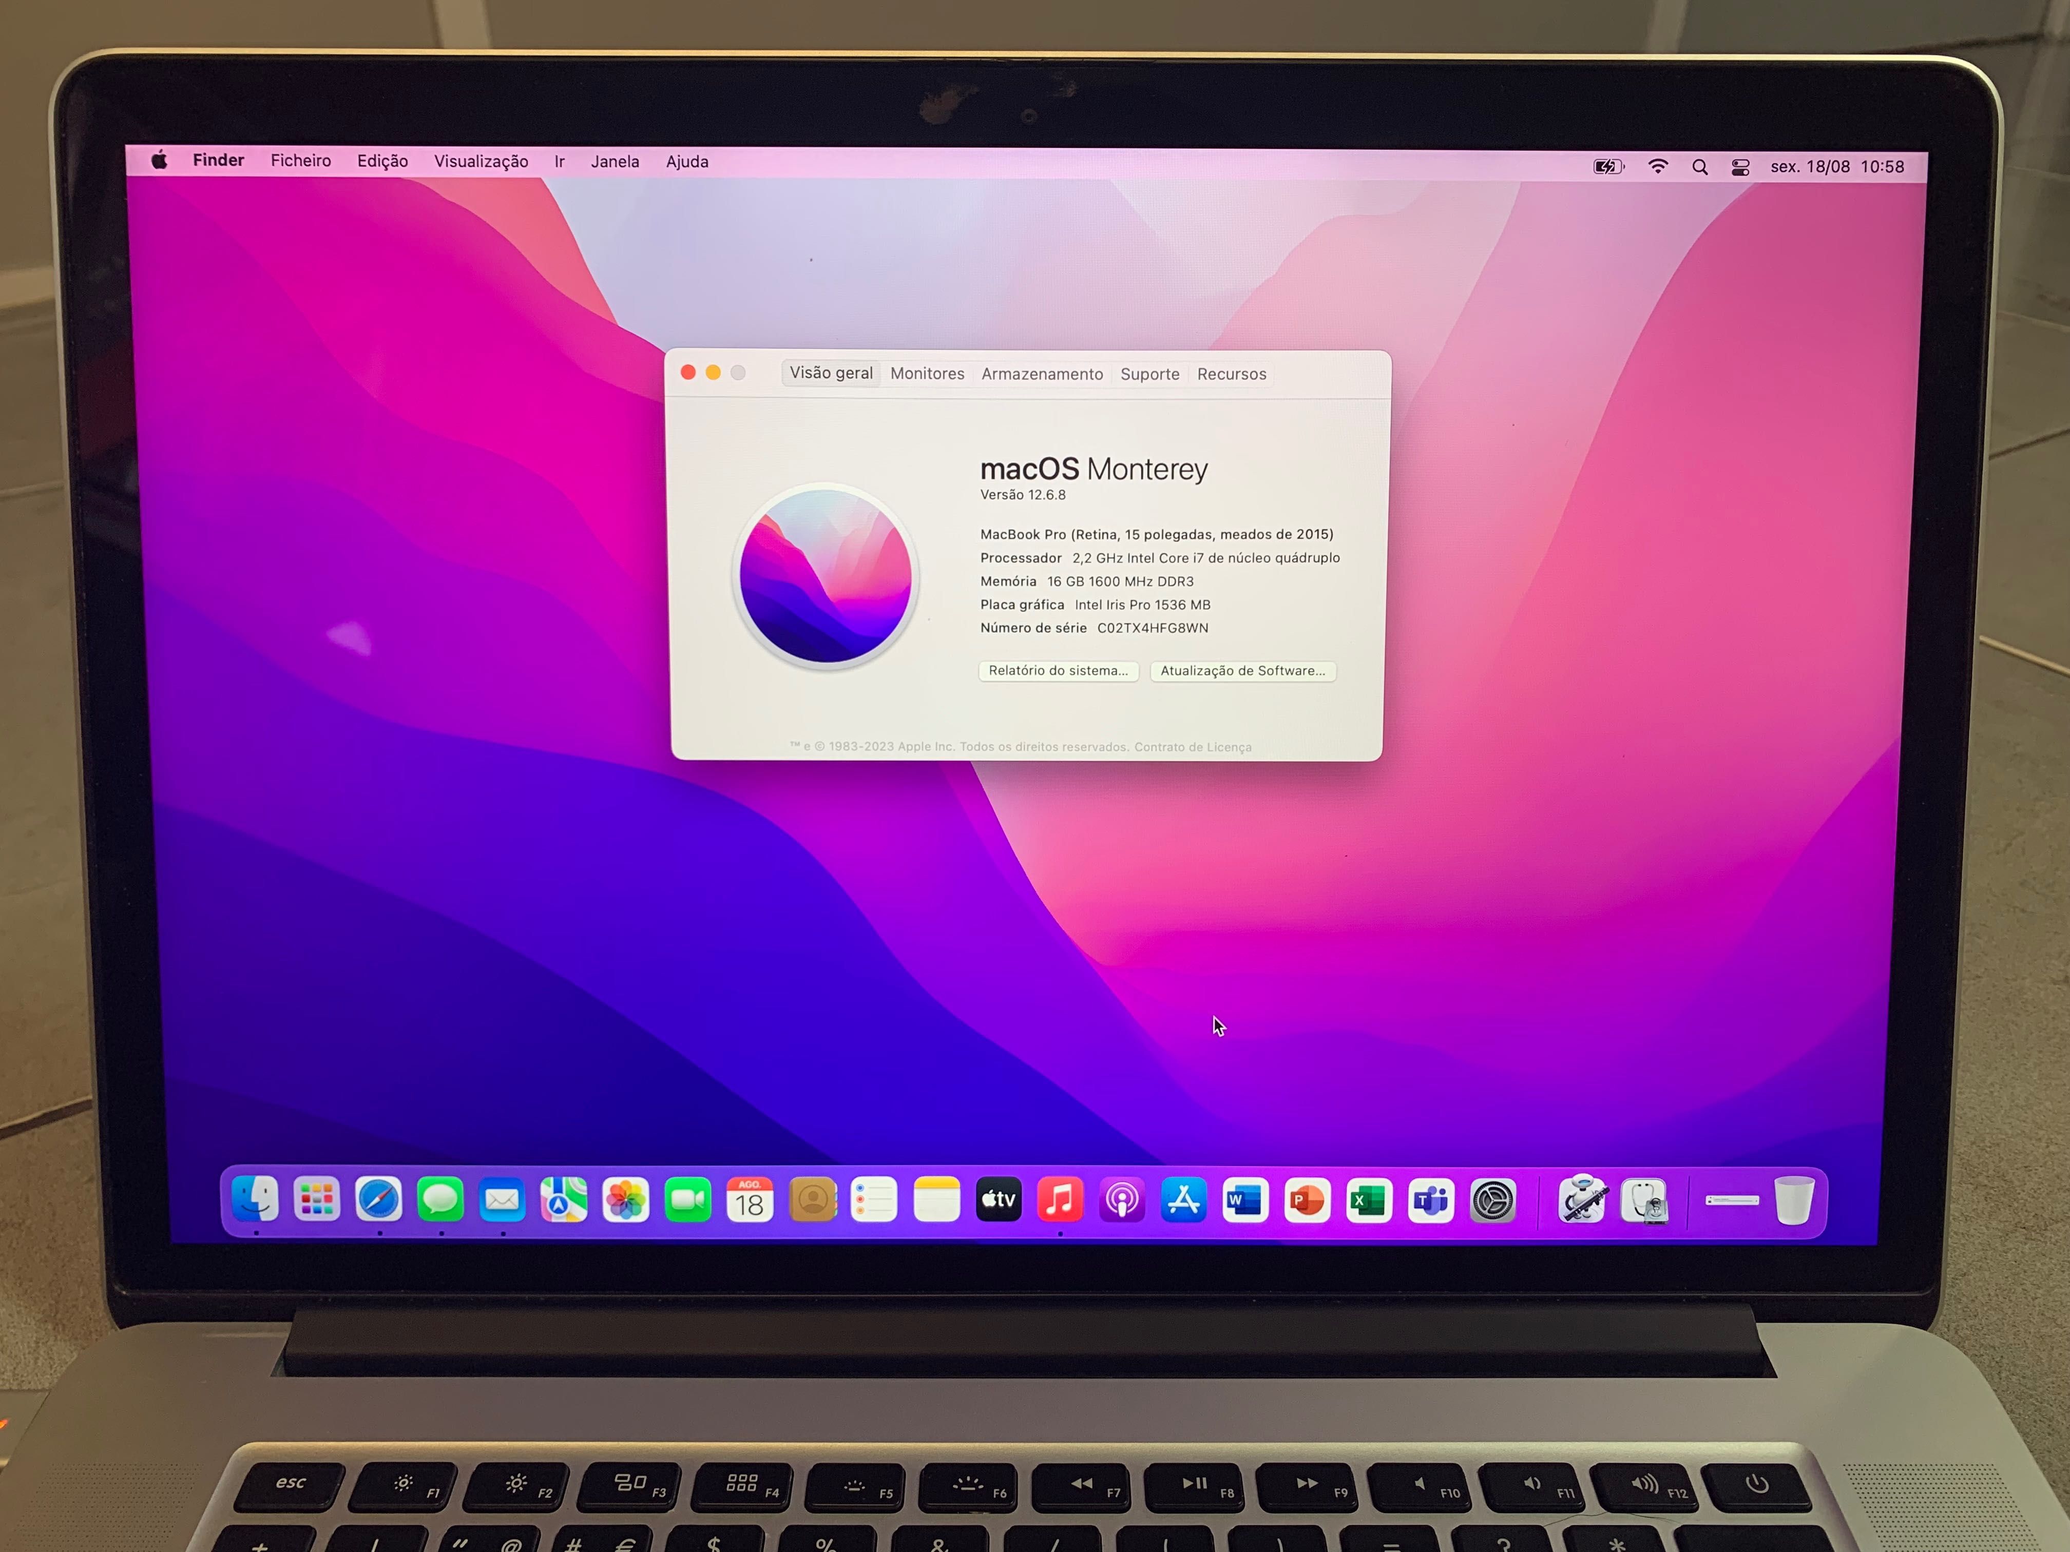
Task: Open Notes app in the Dock
Action: pyautogui.click(x=937, y=1199)
